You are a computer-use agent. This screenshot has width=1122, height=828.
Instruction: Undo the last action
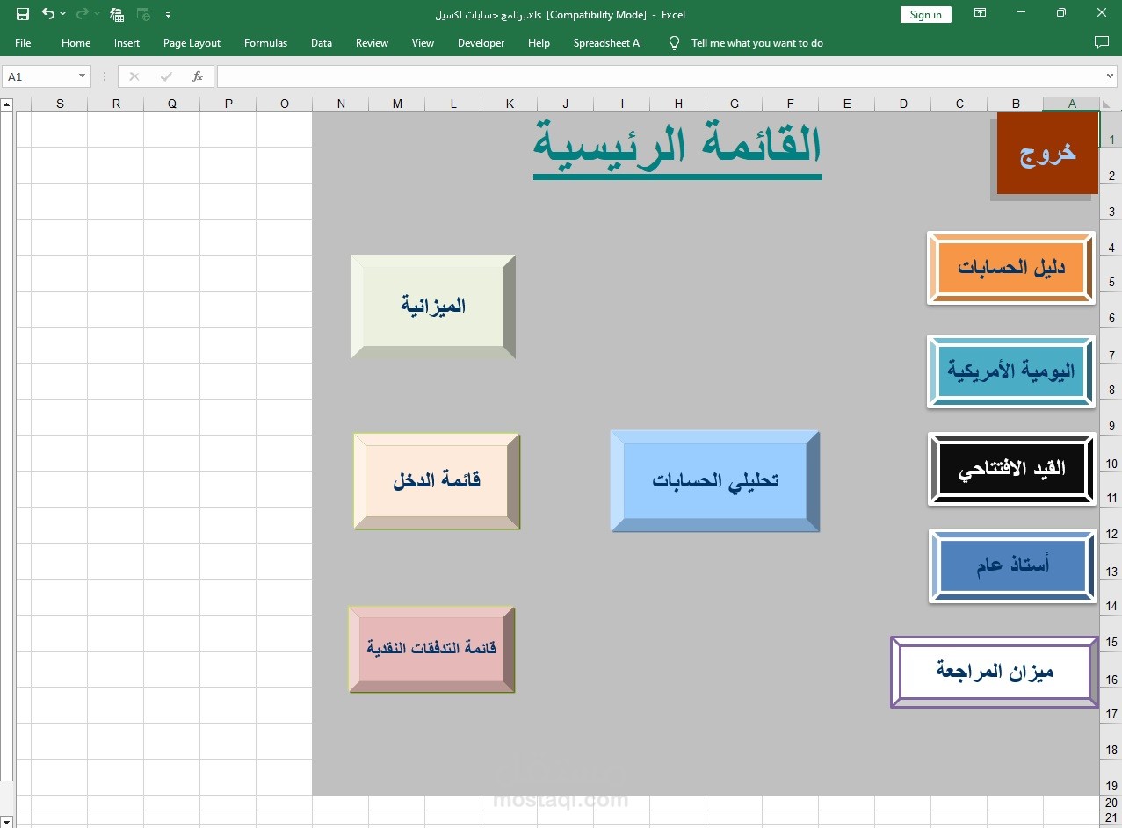pos(47,14)
